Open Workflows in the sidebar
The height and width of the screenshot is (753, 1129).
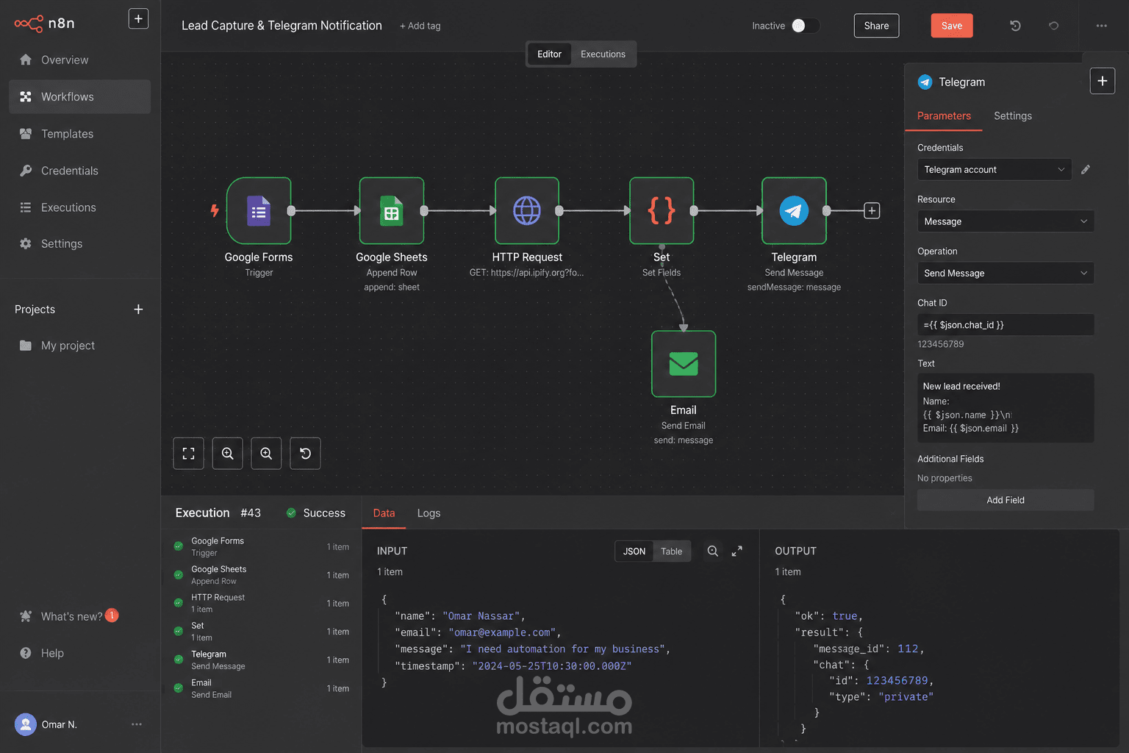(x=79, y=96)
